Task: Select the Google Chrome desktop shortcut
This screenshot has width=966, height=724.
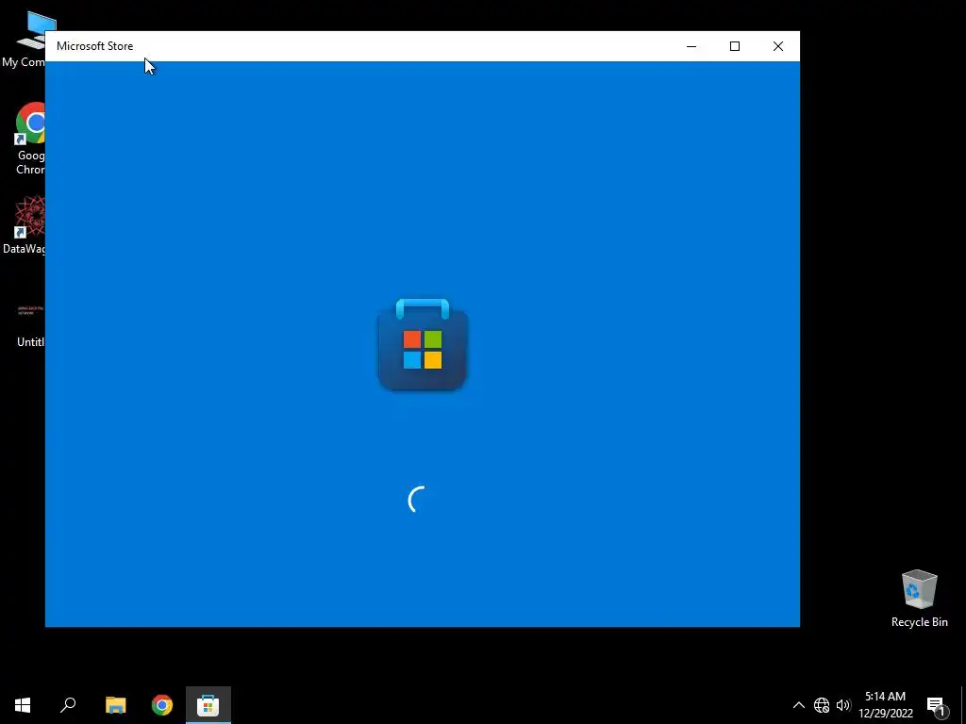Action: [29, 139]
